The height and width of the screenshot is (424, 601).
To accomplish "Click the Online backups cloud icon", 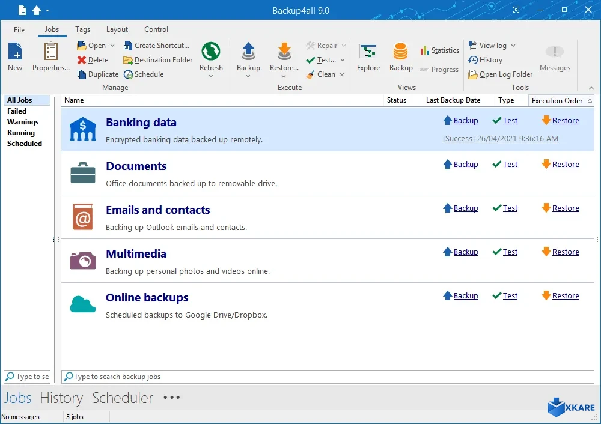I will click(83, 304).
